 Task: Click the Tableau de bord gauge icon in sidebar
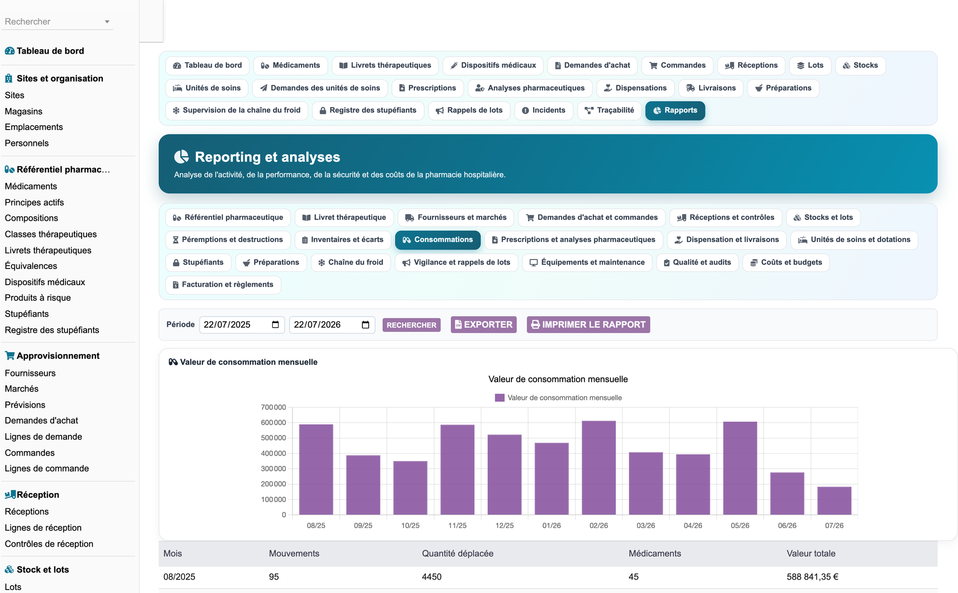(x=9, y=51)
